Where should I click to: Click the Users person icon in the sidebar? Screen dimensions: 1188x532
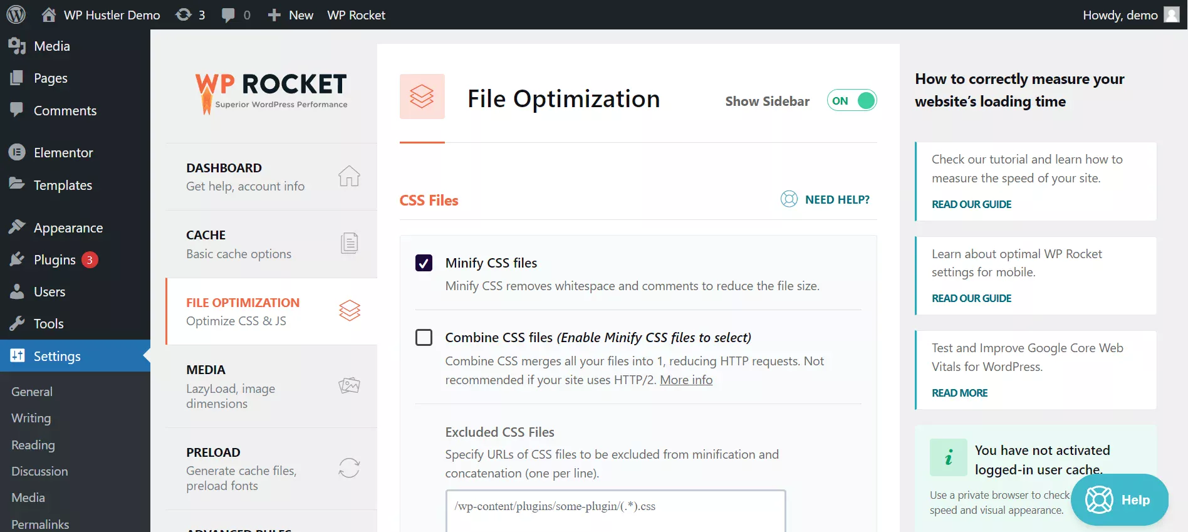tap(17, 291)
